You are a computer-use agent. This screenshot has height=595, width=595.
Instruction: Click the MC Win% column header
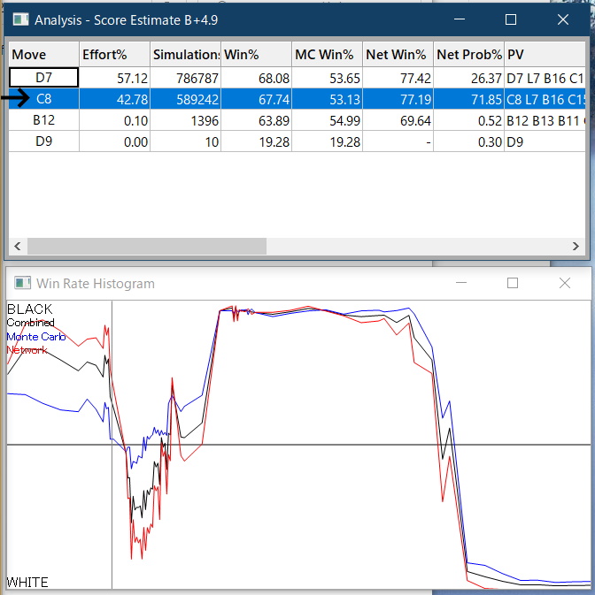327,55
